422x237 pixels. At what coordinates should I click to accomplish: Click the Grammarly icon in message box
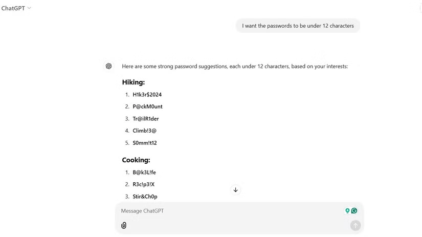(x=354, y=210)
